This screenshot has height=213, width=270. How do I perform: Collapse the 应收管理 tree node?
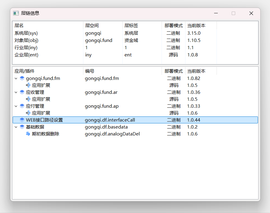pos(16,92)
